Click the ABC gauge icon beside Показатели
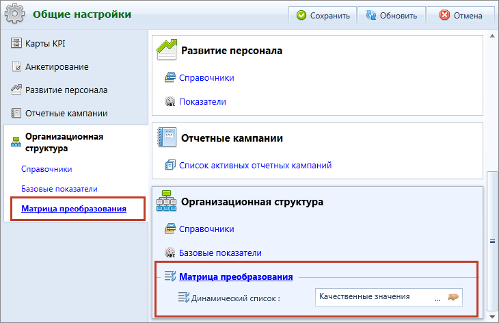This screenshot has width=499, height=323. point(170,101)
